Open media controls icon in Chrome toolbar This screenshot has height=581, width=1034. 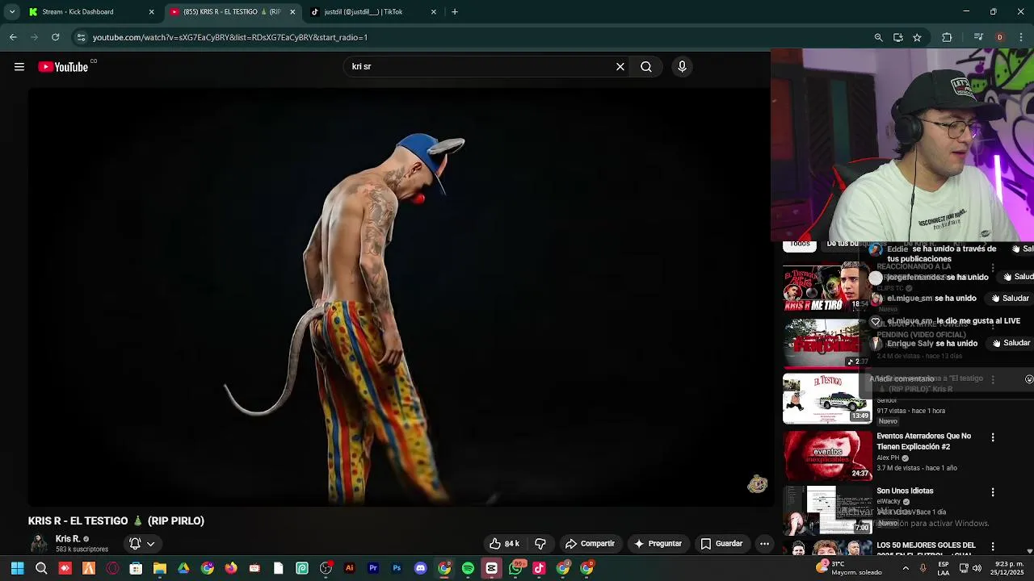(978, 37)
